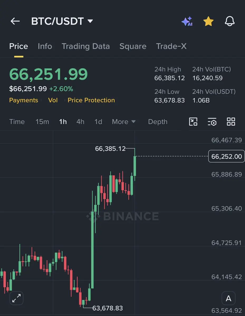This screenshot has height=316, width=245.
Task: Open the Trading Data tab
Action: (x=86, y=46)
